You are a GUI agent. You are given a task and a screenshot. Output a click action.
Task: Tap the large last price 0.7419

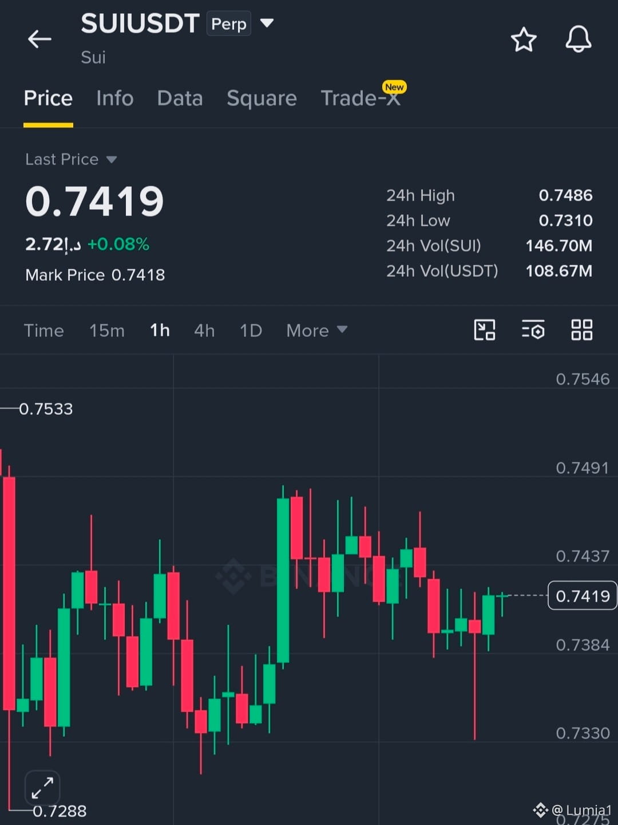coord(94,202)
